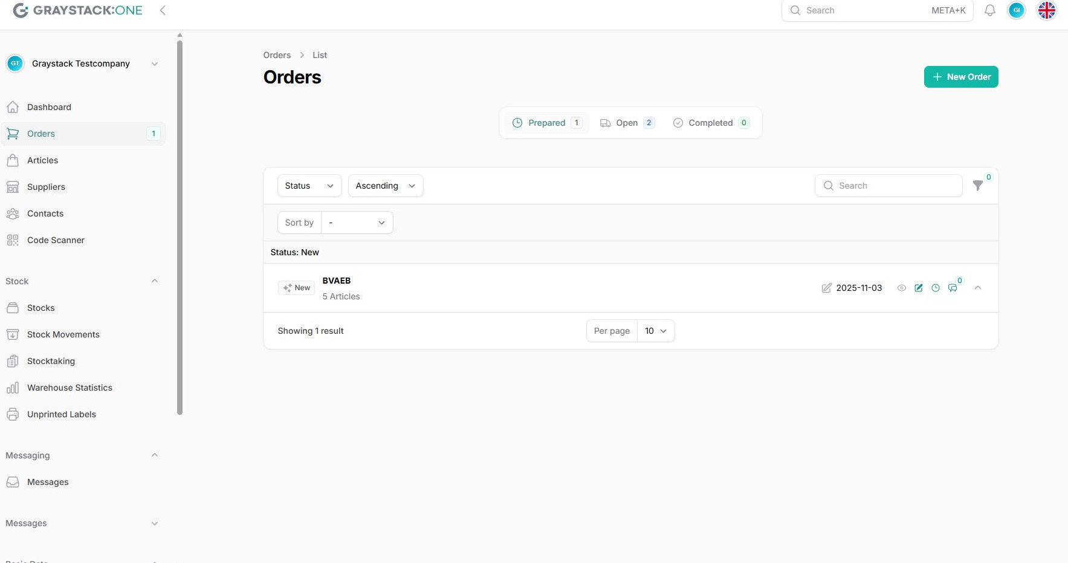Collapse the Stock sidebar section
The width and height of the screenshot is (1068, 563).
tap(155, 281)
